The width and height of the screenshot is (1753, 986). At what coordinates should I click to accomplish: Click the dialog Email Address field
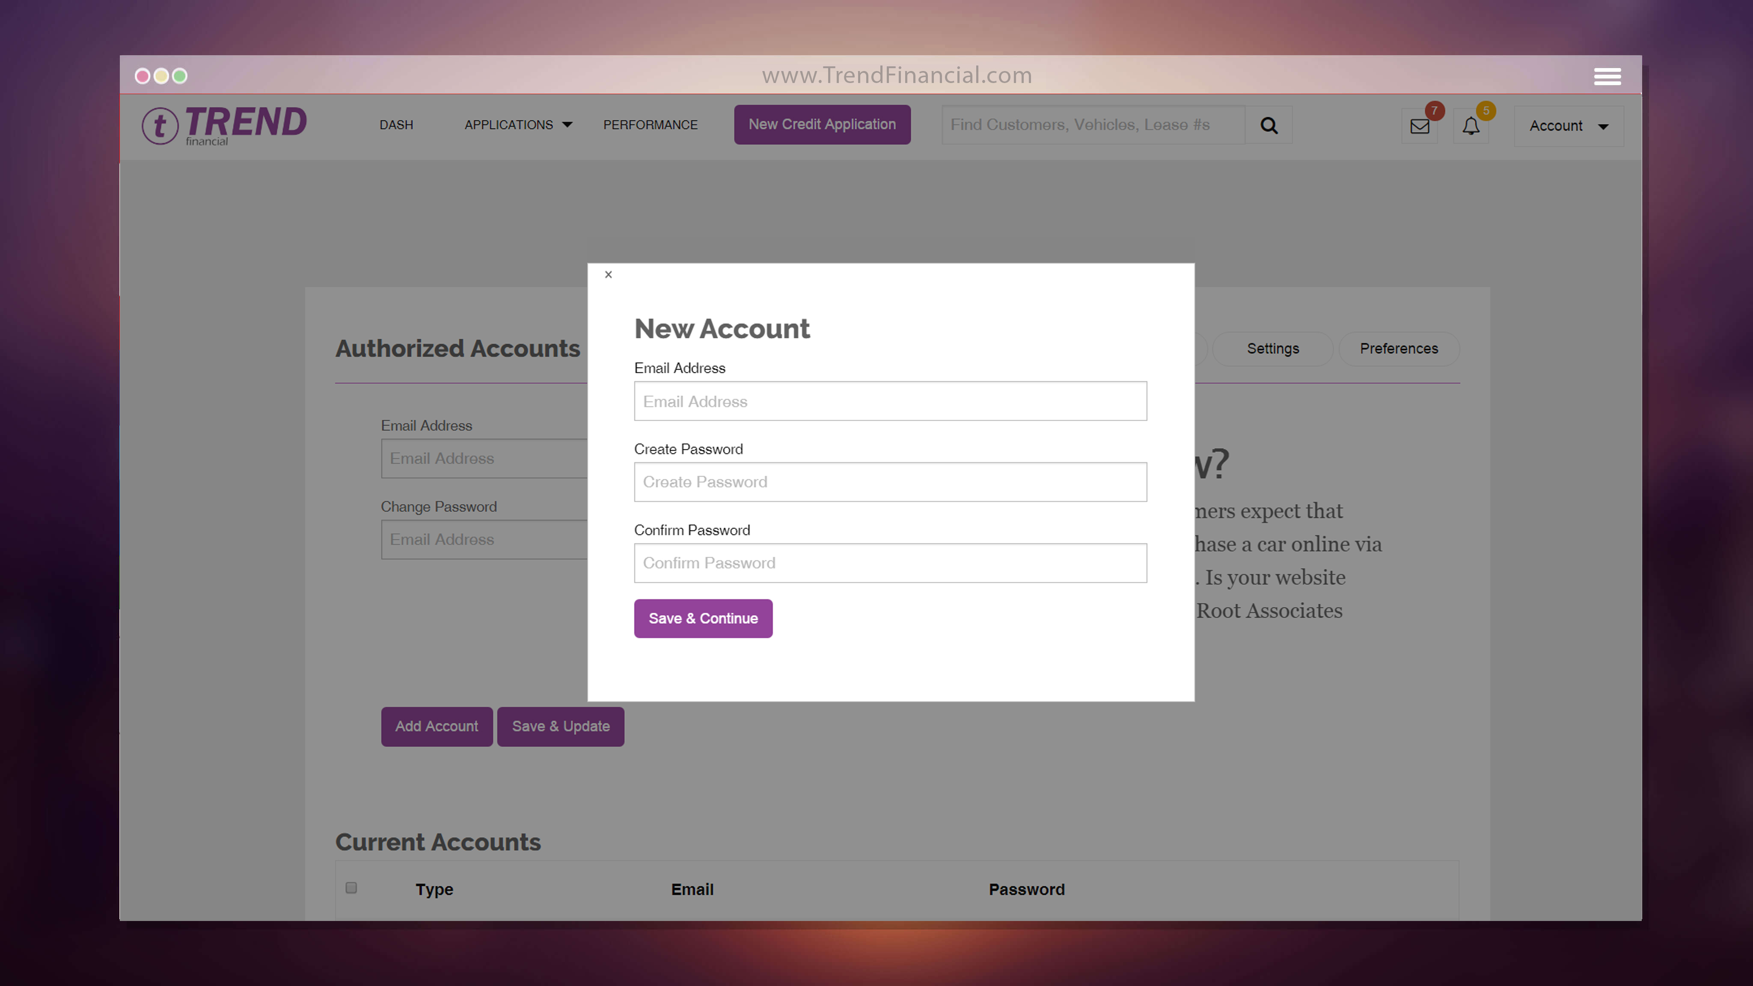point(890,401)
